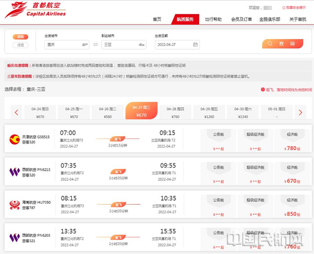Screen dimensions: 314x254
Task: Open the 会员及订单 menu
Action: [241, 19]
